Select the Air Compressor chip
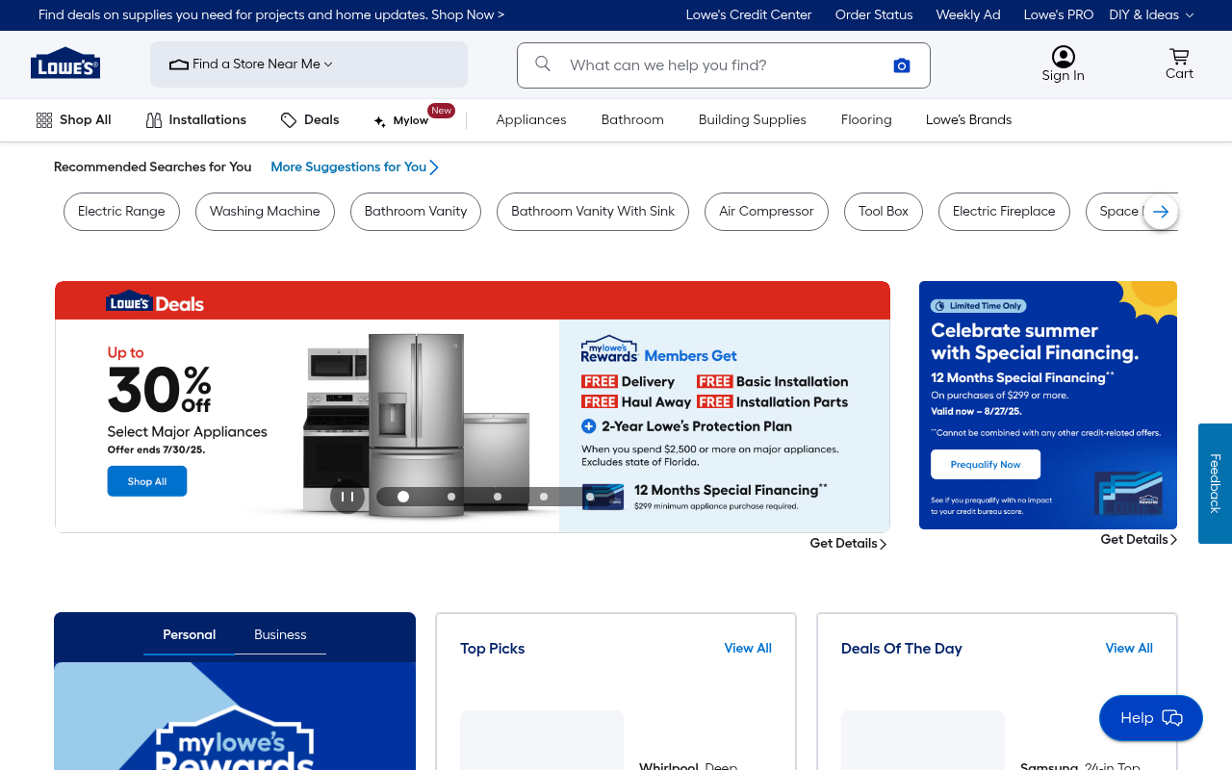Viewport: 1232px width, 770px height. pyautogui.click(x=766, y=212)
